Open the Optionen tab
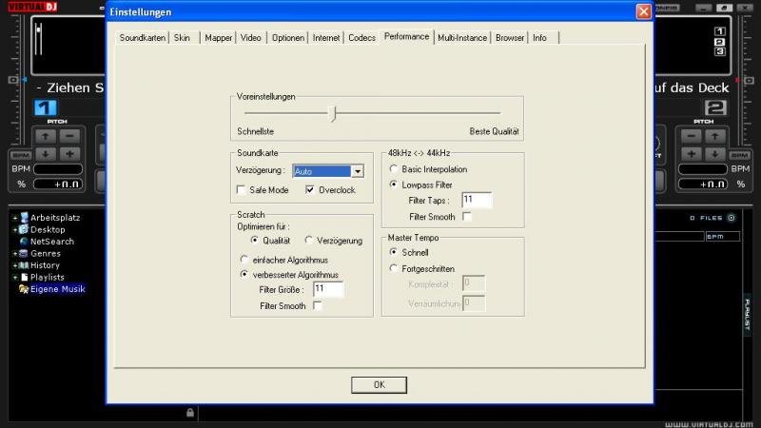 tap(288, 38)
